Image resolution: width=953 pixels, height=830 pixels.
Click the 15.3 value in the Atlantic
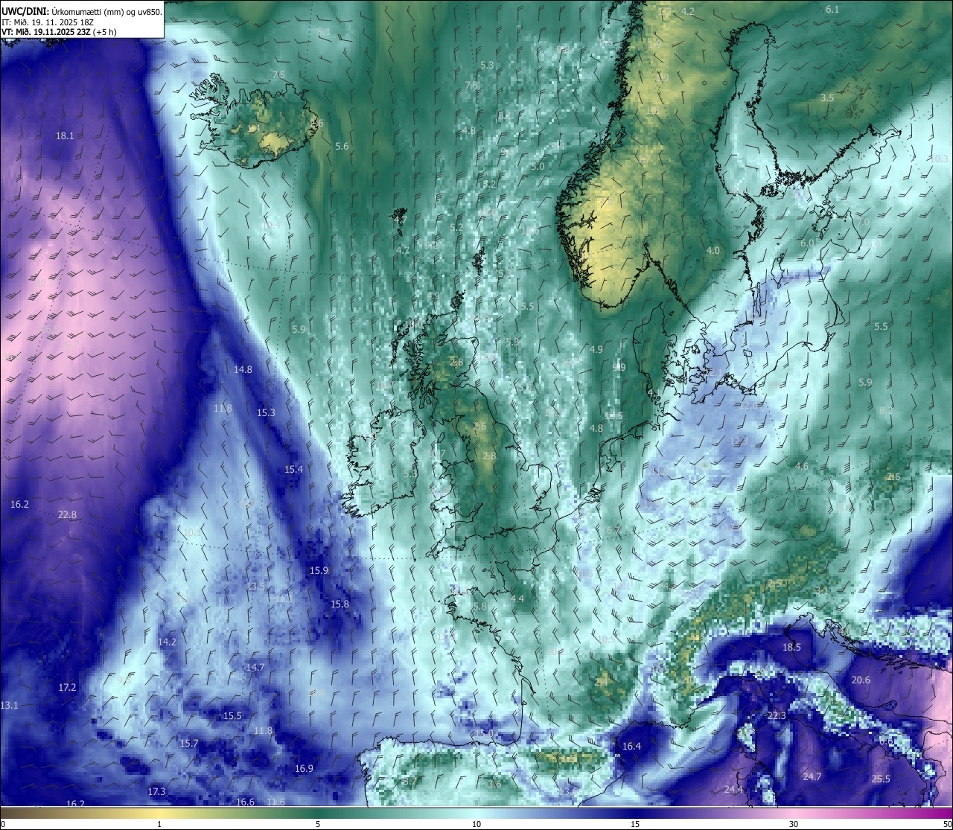coord(266,412)
